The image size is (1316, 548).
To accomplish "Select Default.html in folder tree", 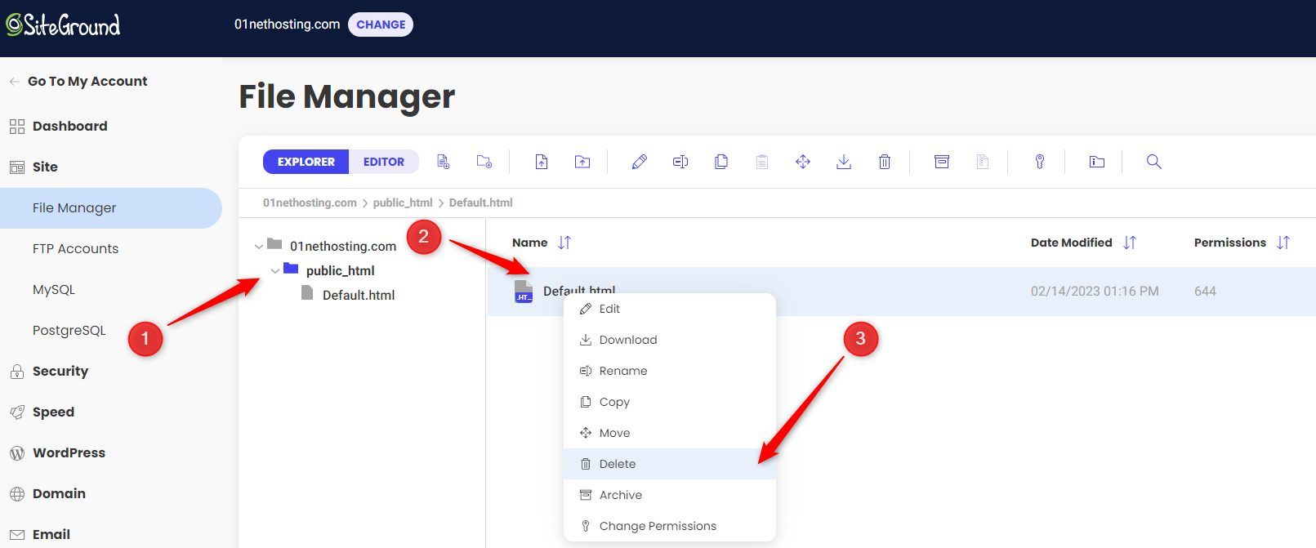I will [359, 295].
